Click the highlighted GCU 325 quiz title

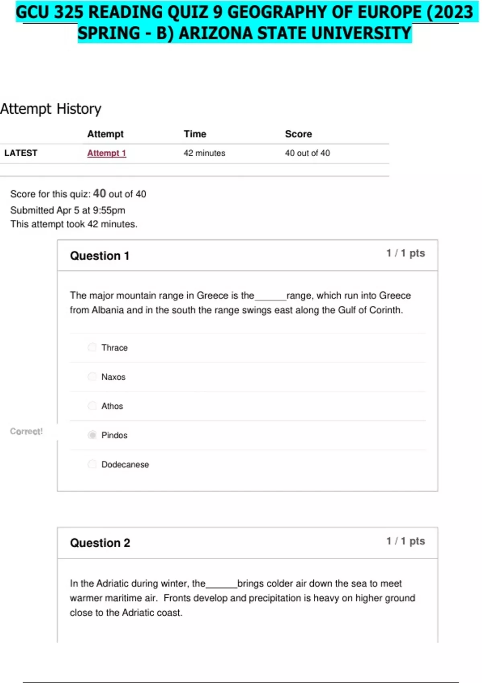(244, 22)
